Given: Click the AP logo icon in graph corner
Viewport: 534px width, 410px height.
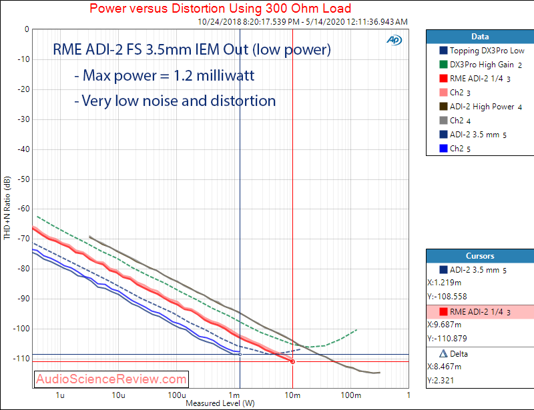Looking at the screenshot, I should (394, 40).
